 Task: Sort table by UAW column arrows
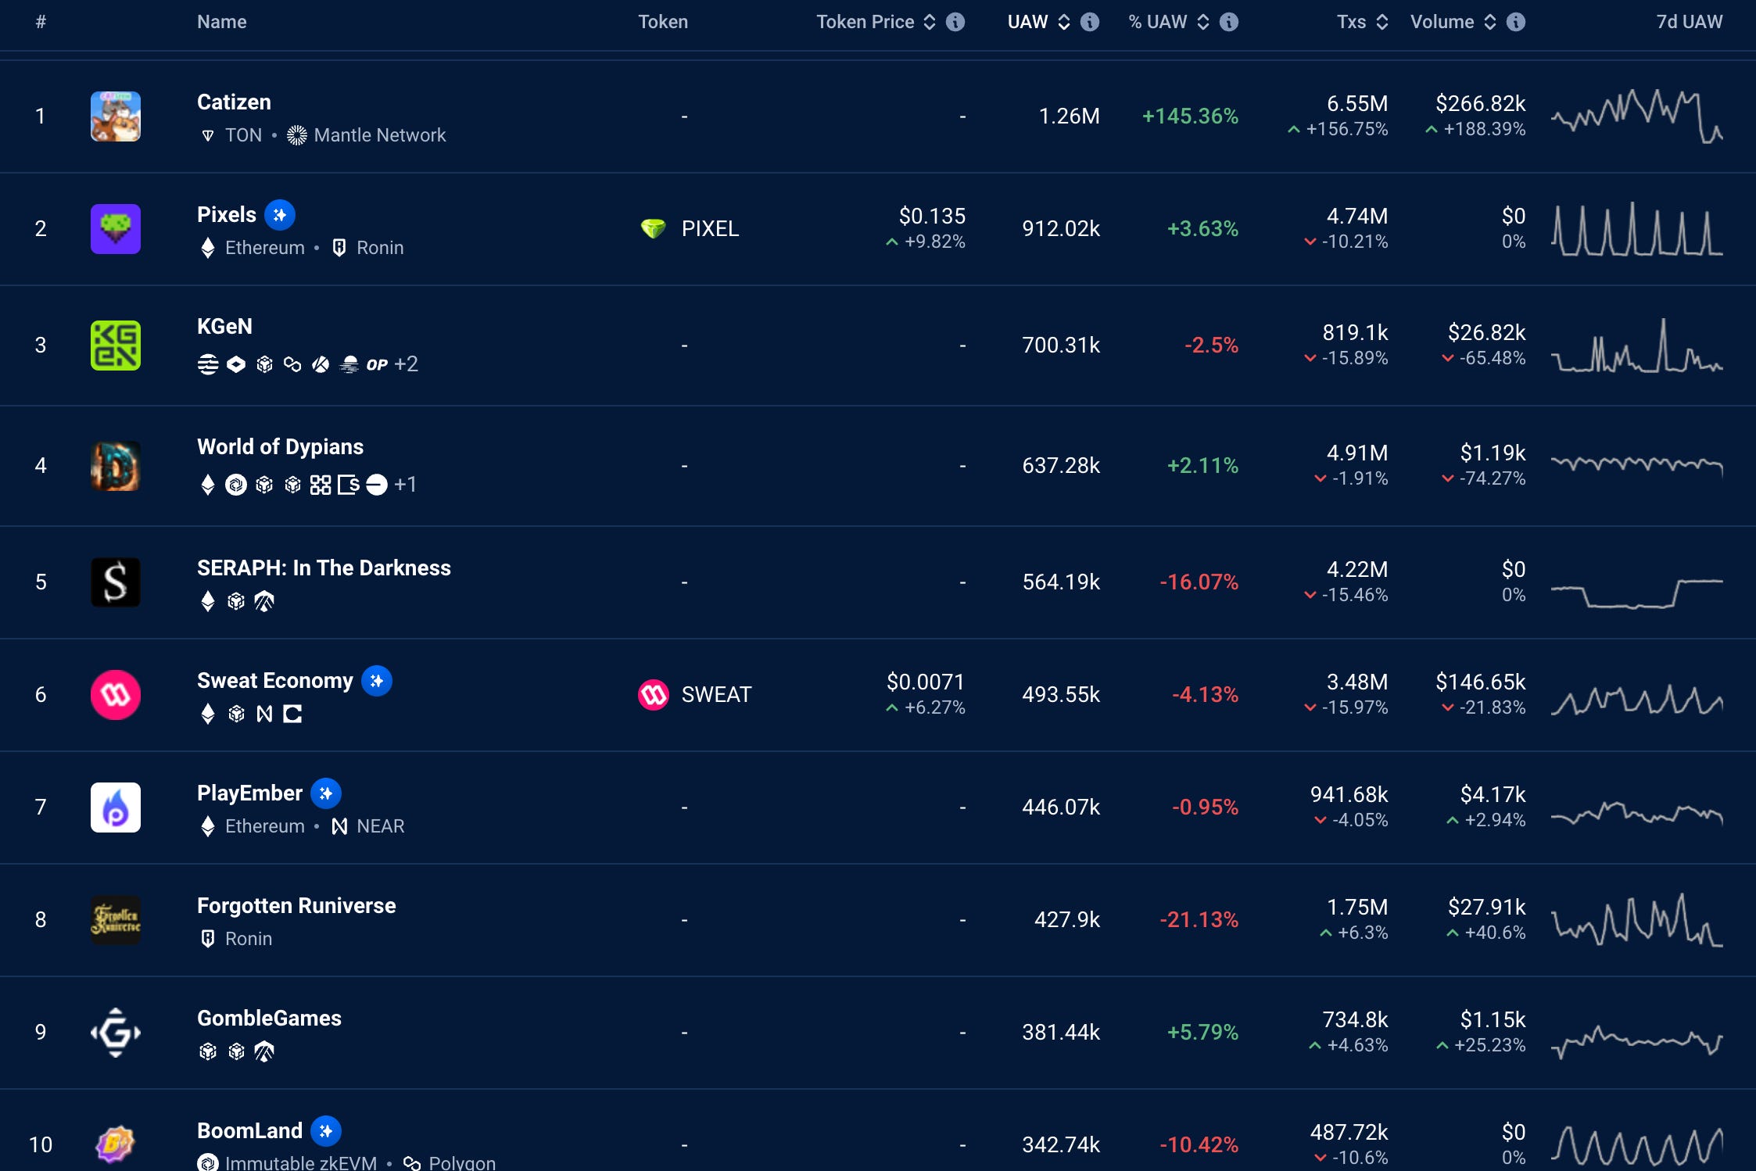(1064, 22)
